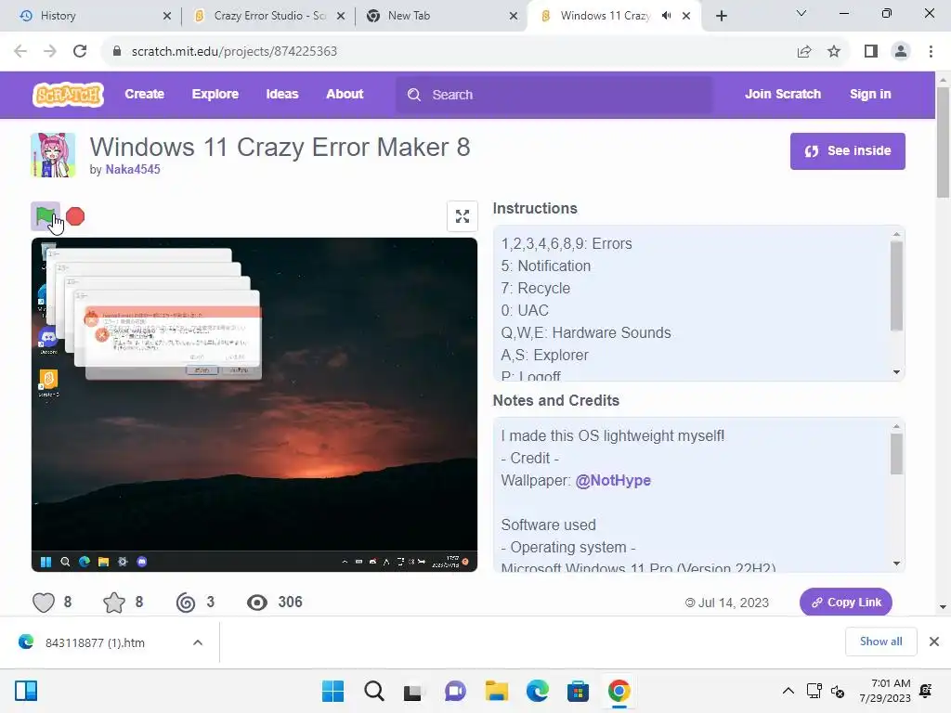Show hidden system tray icons
Image resolution: width=951 pixels, height=713 pixels.
[788, 691]
